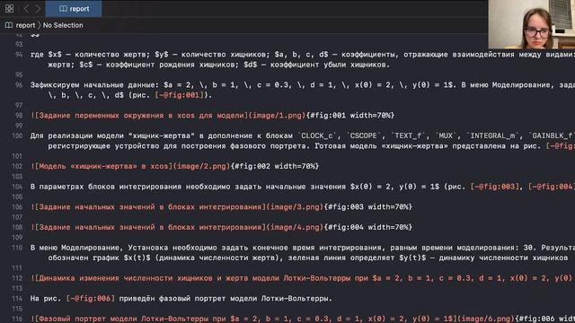Image resolution: width=575 pixels, height=323 pixels.
Task: Click the {#fig:003 width=70%} attribute
Action: 367,207
